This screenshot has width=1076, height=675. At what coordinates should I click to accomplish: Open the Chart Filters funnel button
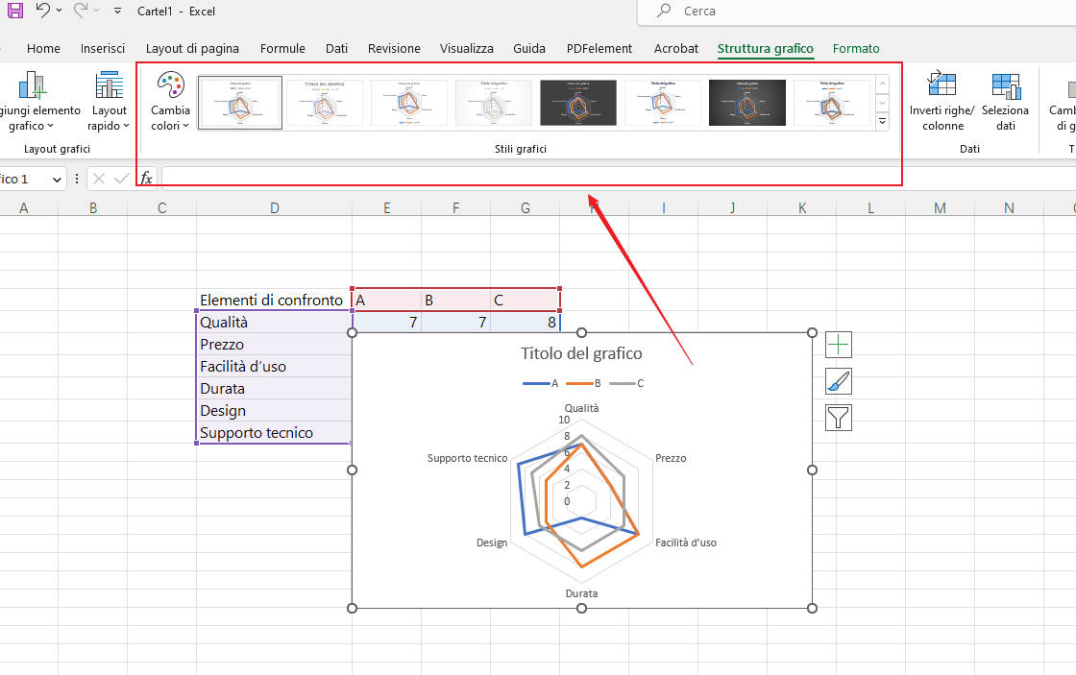(839, 418)
